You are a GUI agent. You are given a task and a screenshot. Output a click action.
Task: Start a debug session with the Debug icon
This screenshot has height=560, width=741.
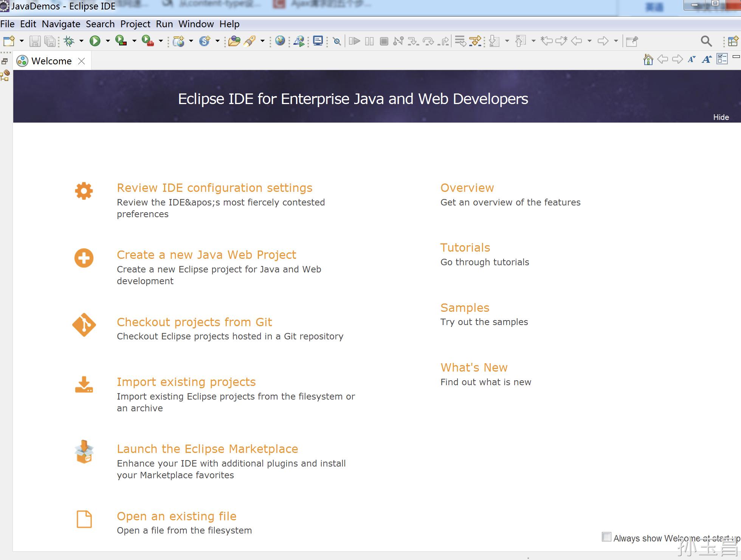(70, 41)
